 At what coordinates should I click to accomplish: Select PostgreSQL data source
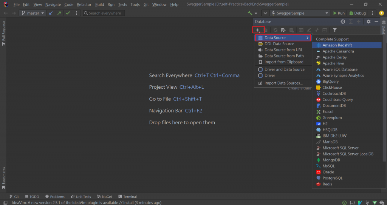click(347, 178)
